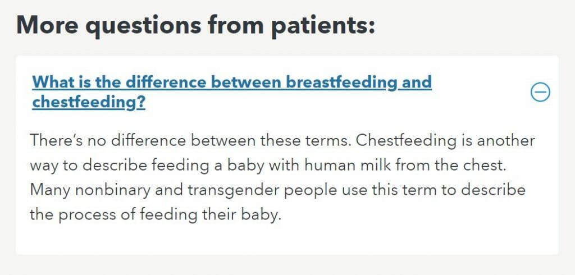Click the word "chestfeeding?" in the link
Screen dimensions: 575x275
click(x=89, y=103)
